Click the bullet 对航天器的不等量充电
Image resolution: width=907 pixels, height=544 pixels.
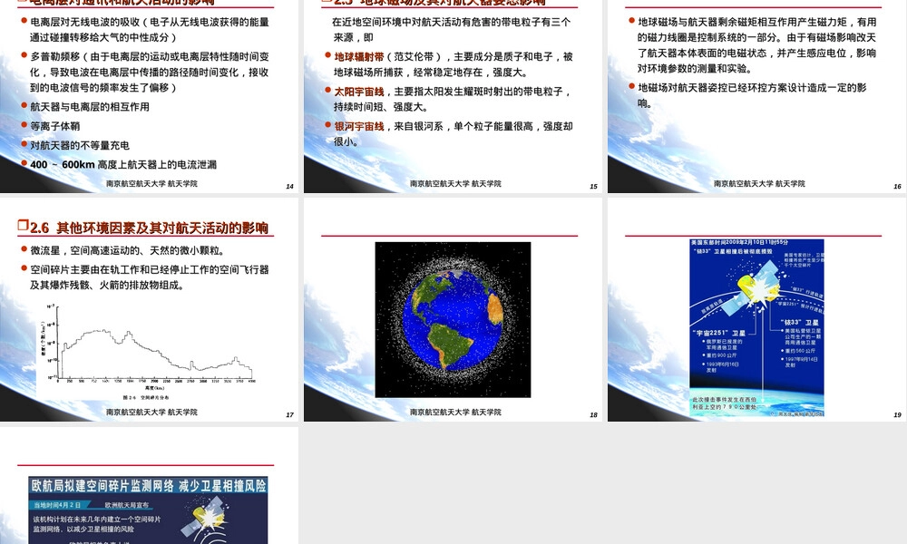[80, 145]
